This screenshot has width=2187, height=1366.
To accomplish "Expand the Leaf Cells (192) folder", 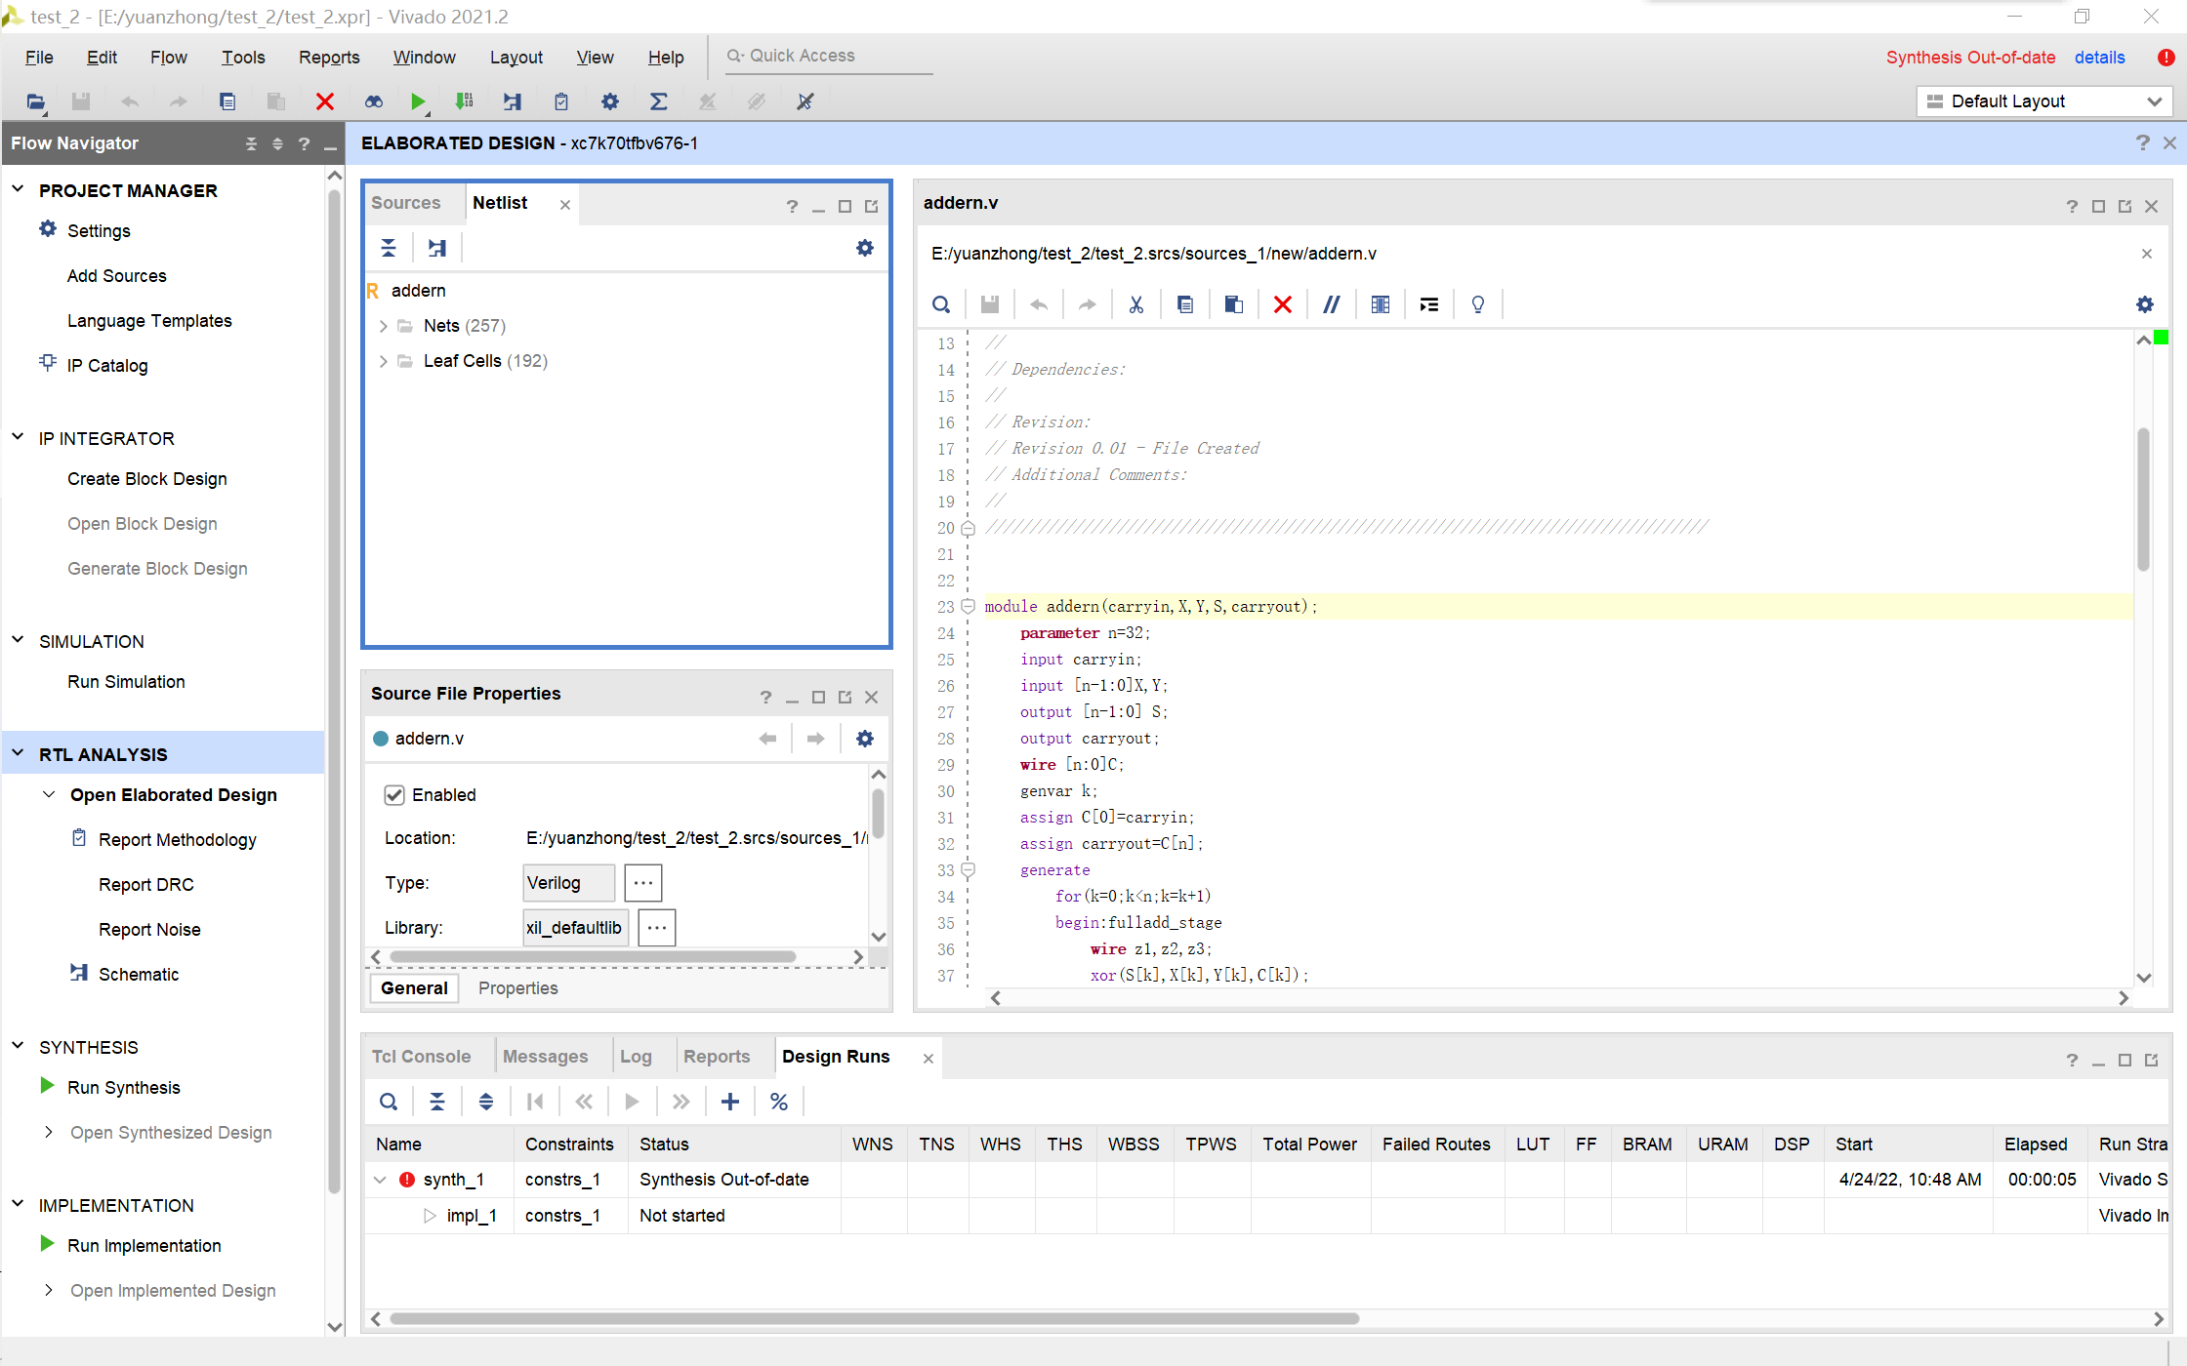I will click(383, 361).
